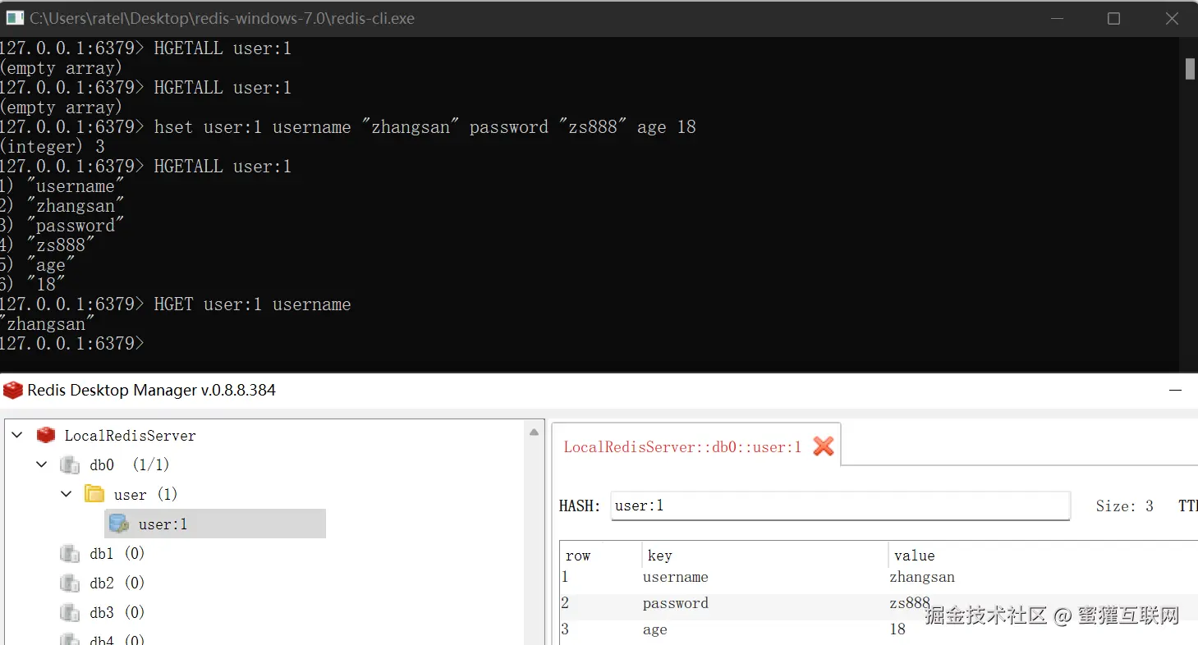
Task: Click the zhangsan value cell
Action: click(922, 577)
